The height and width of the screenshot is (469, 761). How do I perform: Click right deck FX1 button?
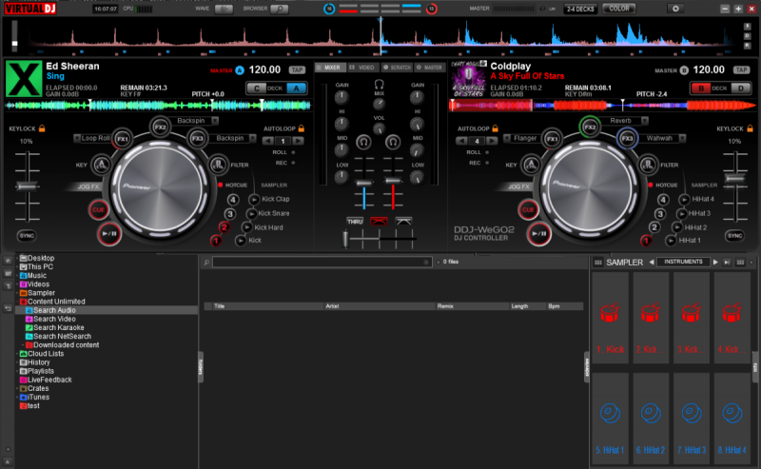552,139
